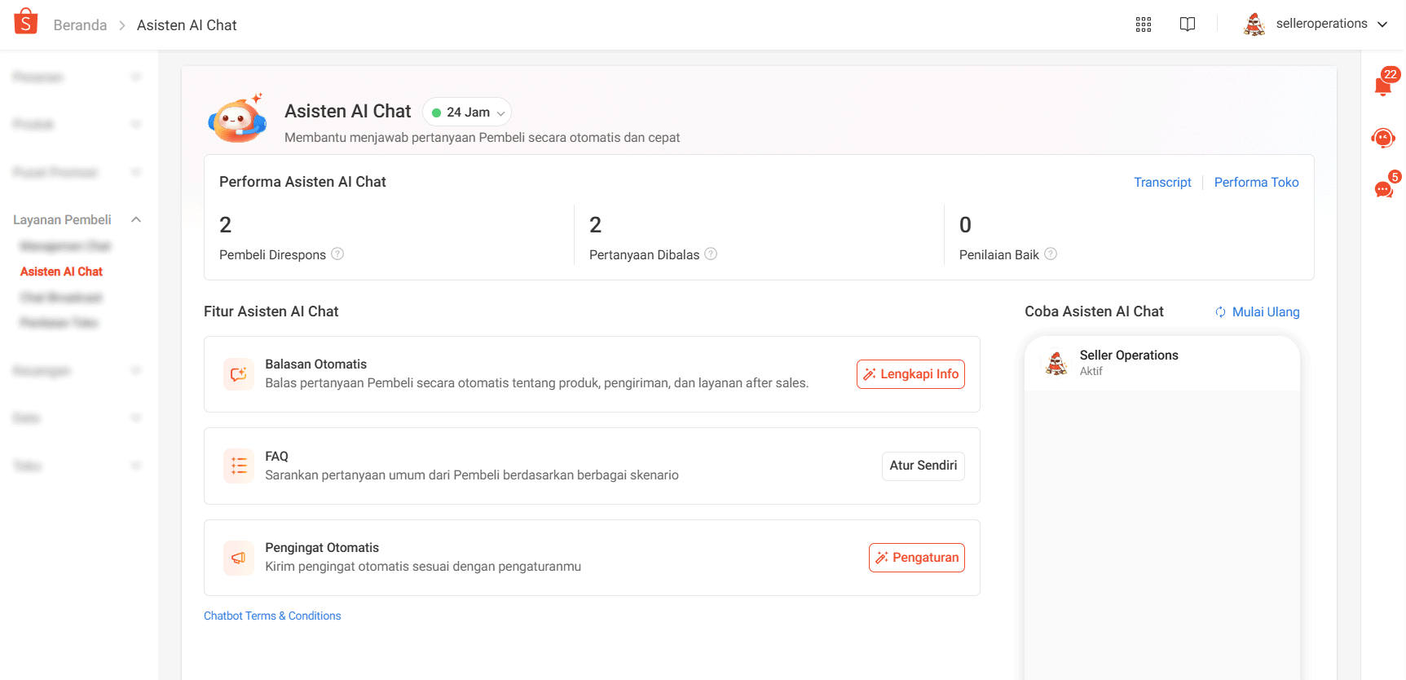Click help icon beside Penilaian Baik

click(x=1051, y=254)
